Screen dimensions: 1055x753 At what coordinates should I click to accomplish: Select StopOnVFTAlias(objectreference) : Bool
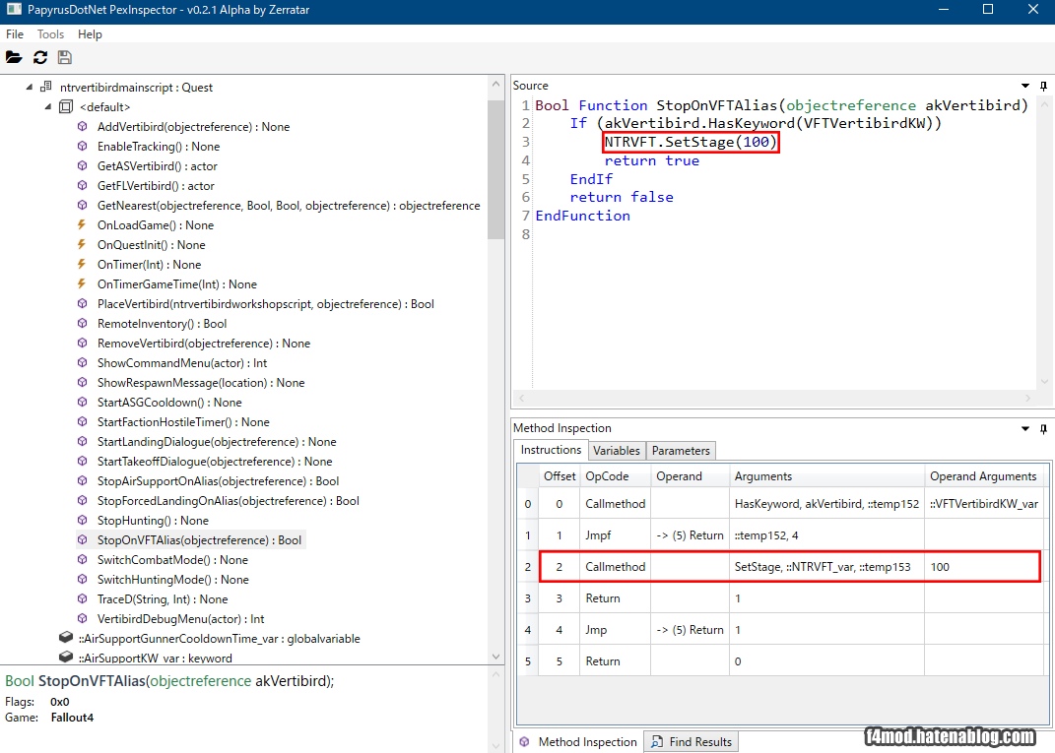pyautogui.click(x=199, y=539)
